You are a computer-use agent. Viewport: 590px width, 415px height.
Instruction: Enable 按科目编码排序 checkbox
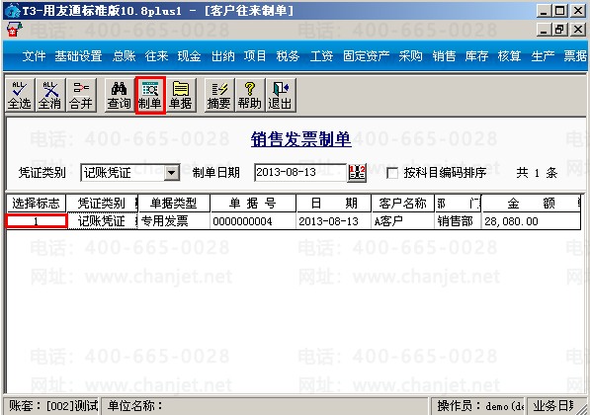(392, 174)
